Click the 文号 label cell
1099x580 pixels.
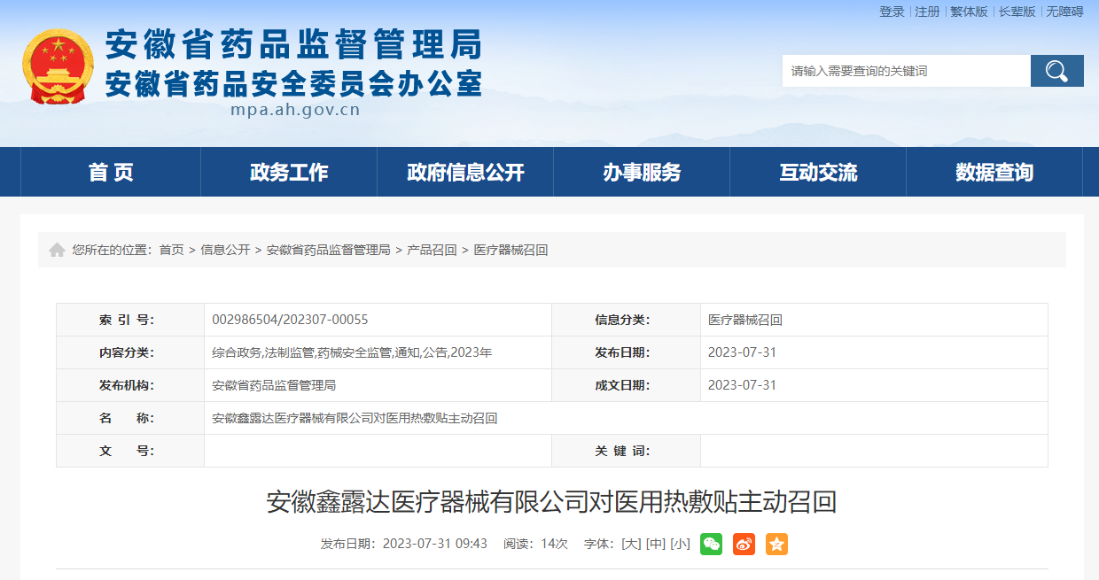130,451
